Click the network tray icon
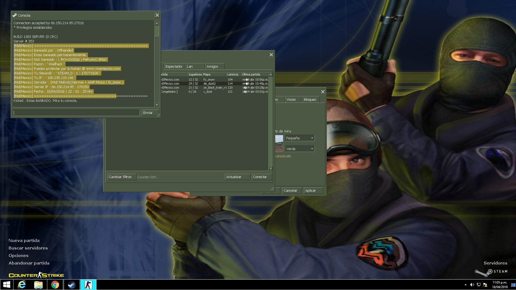 click(x=479, y=285)
